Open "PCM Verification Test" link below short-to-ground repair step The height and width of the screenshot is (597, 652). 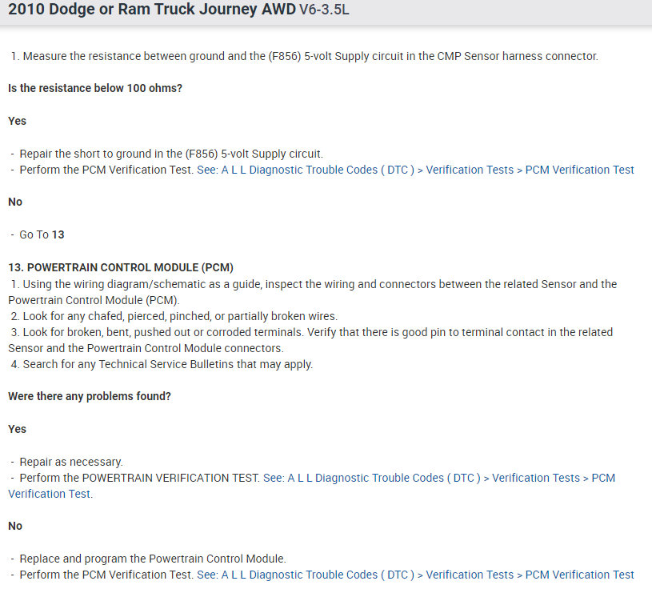[x=579, y=170]
